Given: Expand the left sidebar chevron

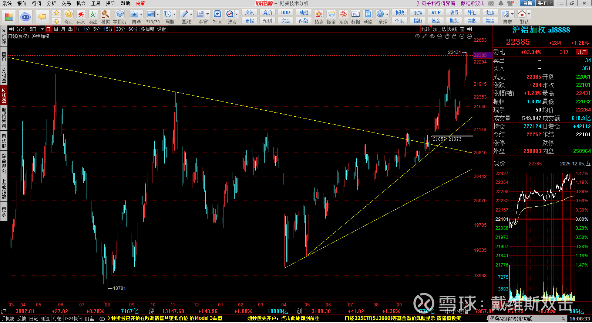Looking at the screenshot, I should pyautogui.click(x=4, y=31).
